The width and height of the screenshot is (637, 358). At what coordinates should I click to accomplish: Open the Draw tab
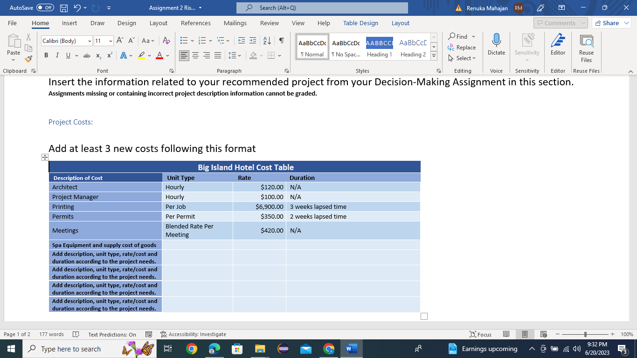pos(97,23)
